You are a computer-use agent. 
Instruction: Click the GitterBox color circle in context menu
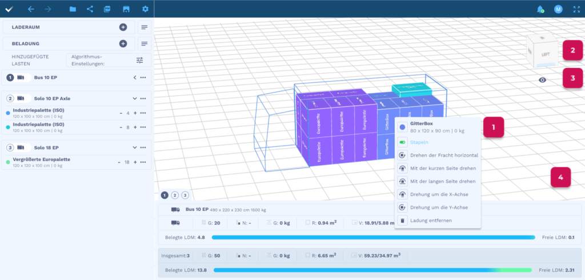(x=402, y=127)
